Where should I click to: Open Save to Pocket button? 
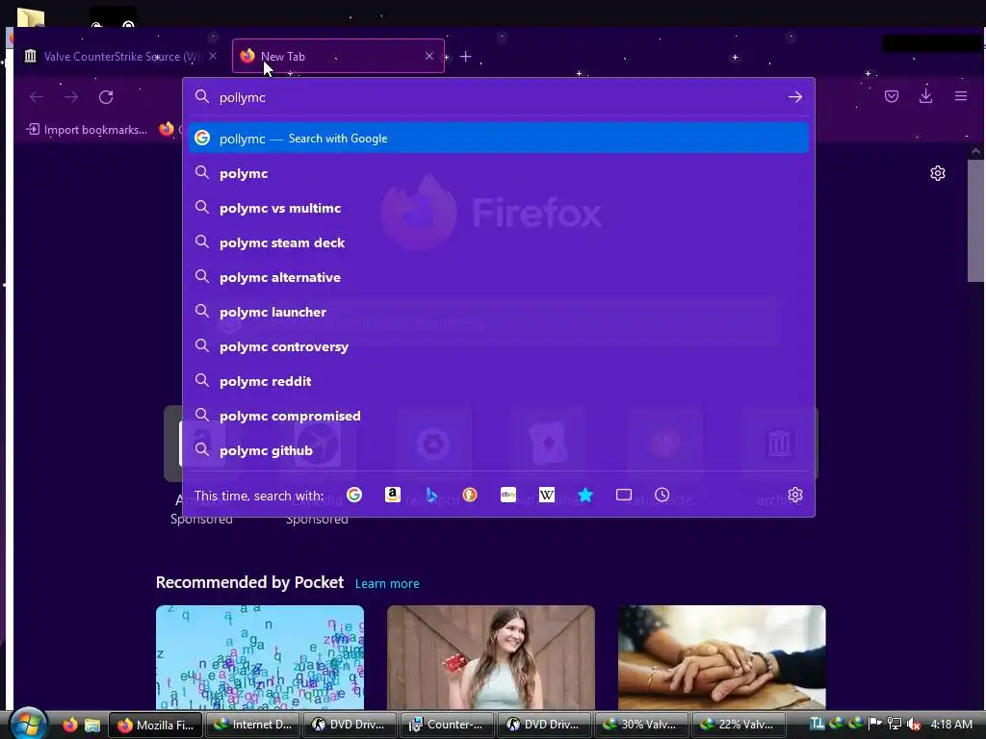[x=891, y=96]
